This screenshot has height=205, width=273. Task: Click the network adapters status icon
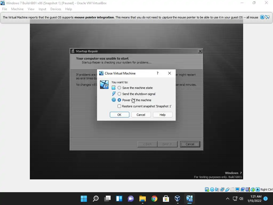tap(222, 190)
